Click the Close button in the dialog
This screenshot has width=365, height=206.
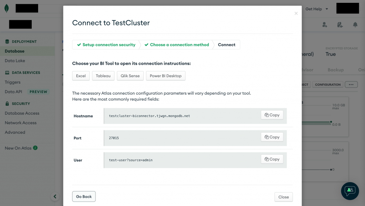point(283,197)
